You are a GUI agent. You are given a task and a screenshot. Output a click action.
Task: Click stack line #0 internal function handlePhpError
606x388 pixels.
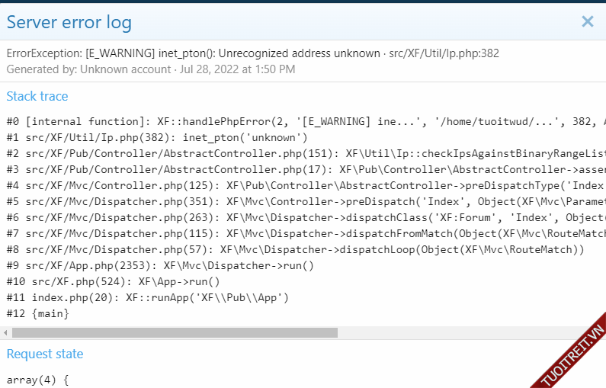click(x=305, y=122)
